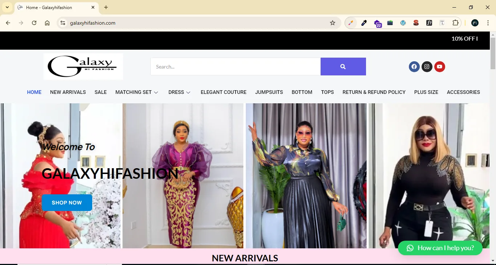Open the tab search dropdown arrow

pos(7,7)
